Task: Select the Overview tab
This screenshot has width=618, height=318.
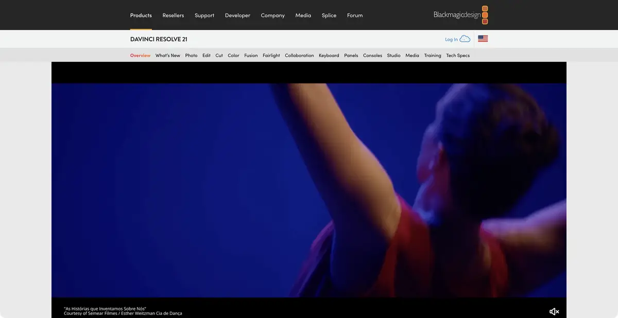Action: (140, 56)
